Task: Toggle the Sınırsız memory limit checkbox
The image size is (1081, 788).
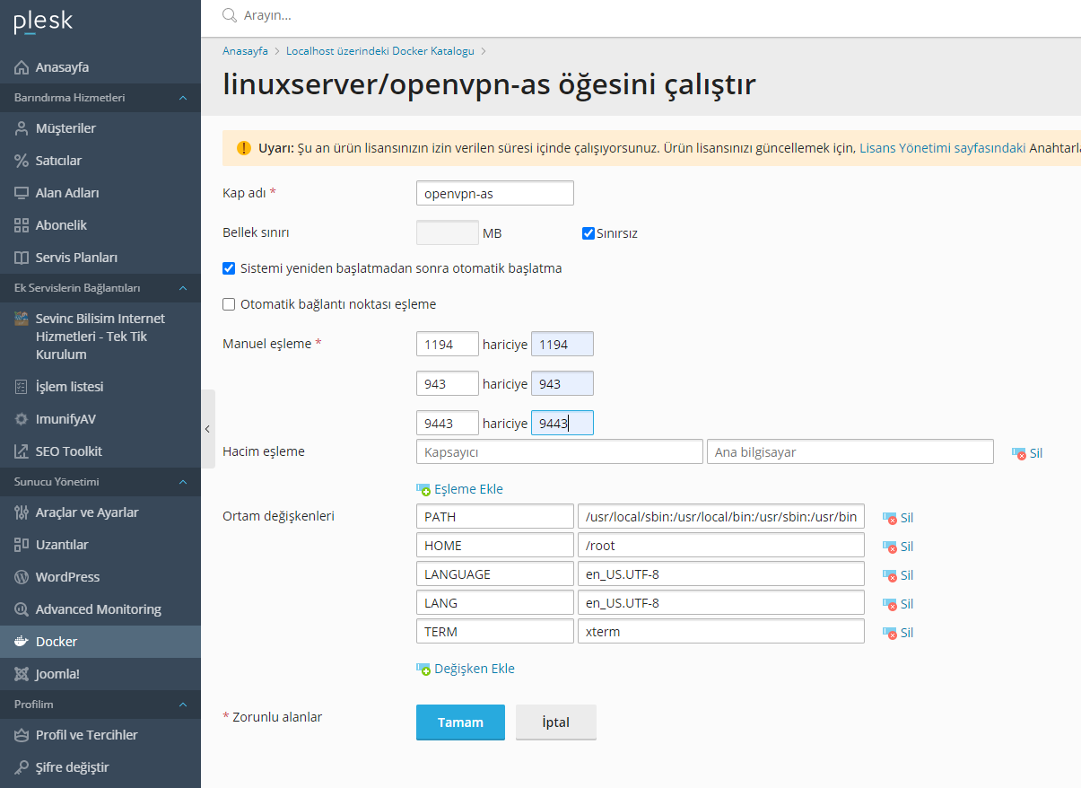Action: click(588, 233)
